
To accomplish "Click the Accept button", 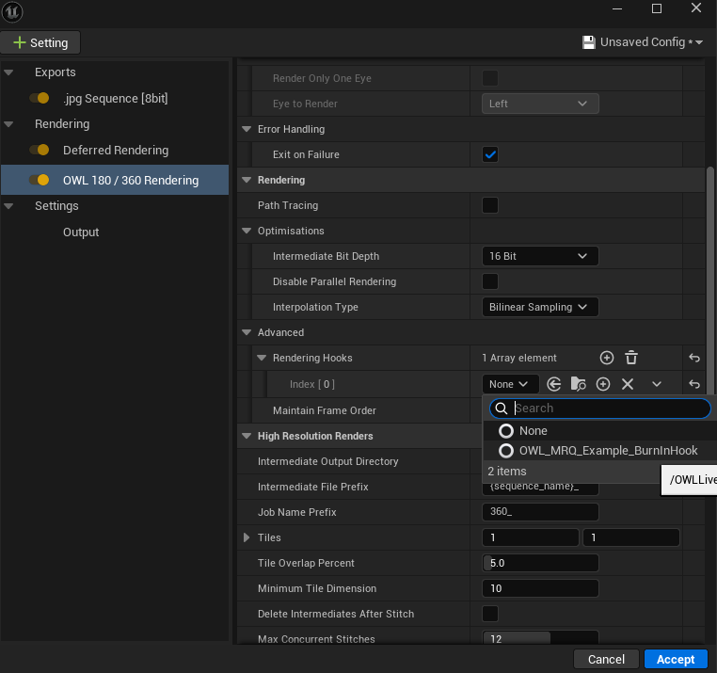I will pyautogui.click(x=675, y=659).
